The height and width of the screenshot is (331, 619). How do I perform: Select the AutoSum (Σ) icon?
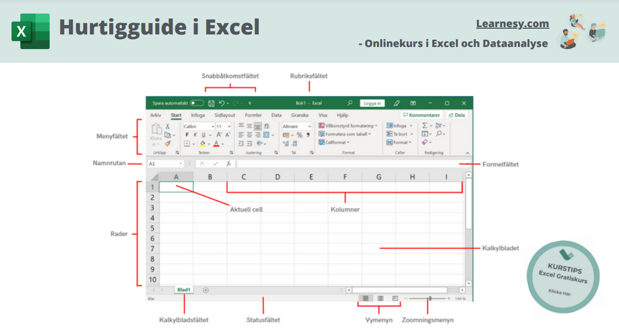[x=425, y=125]
